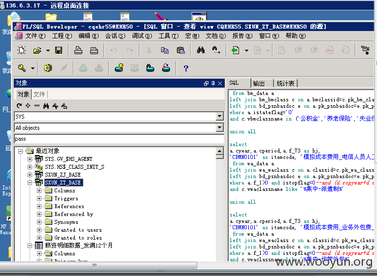Select the SQL tab
Image resolution: width=377 pixels, height=276 pixels.
click(234, 83)
